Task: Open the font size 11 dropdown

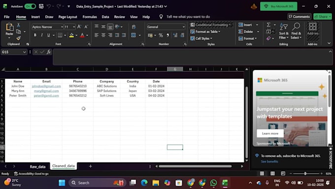Action: [x=74, y=27]
